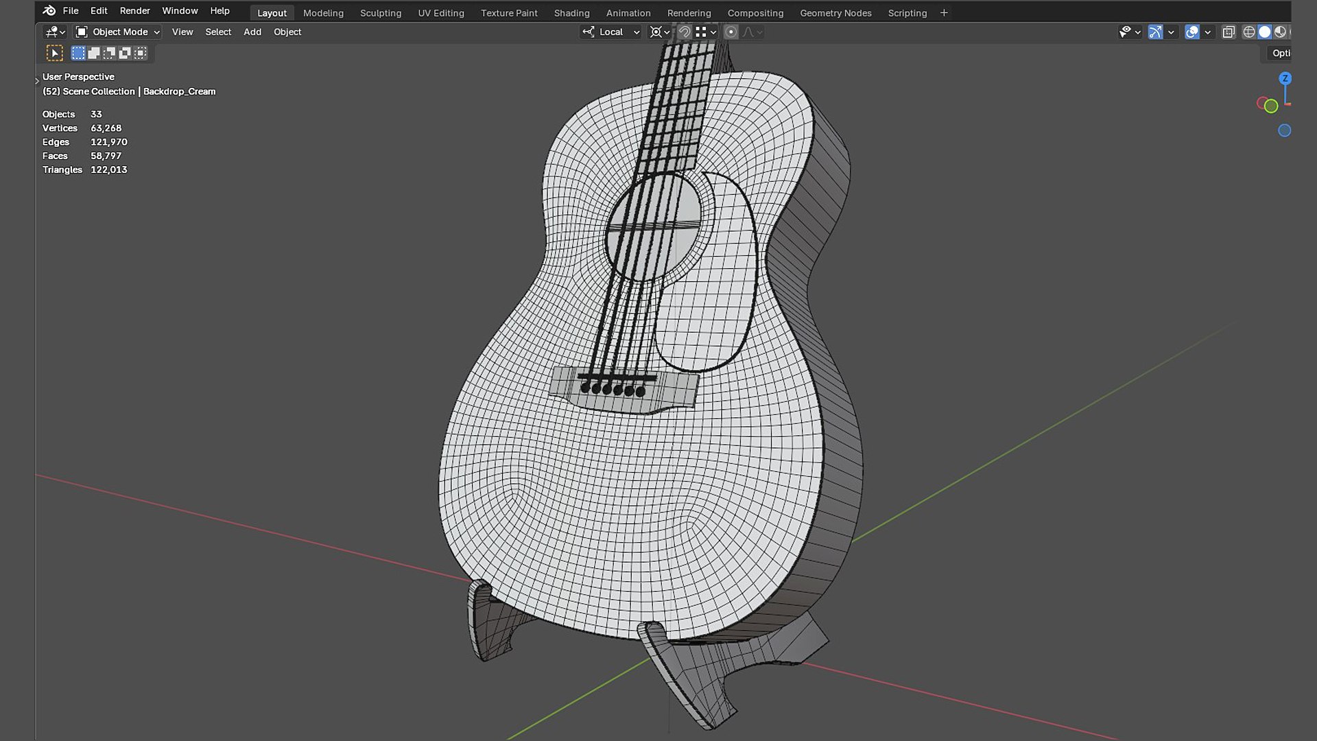Switch to material preview shading
This screenshot has height=741, width=1317.
[1280, 32]
